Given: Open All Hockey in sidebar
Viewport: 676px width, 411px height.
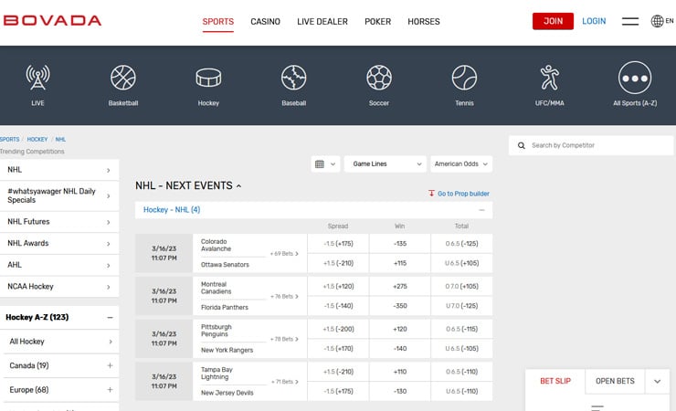Looking at the screenshot, I should click(61, 342).
